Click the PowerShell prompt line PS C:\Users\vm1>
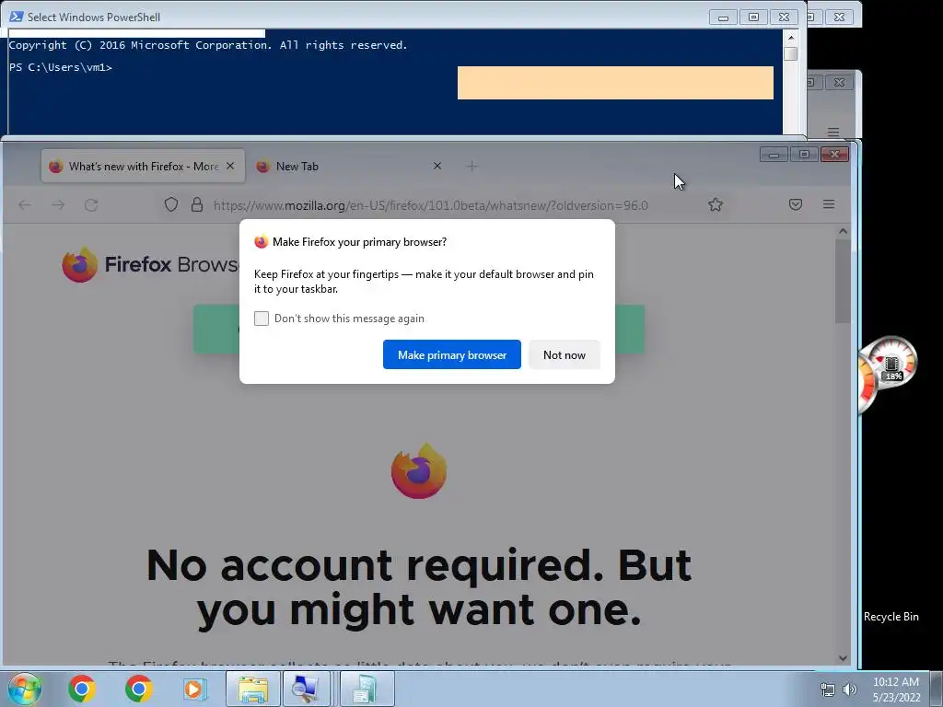The image size is (943, 707). (61, 67)
